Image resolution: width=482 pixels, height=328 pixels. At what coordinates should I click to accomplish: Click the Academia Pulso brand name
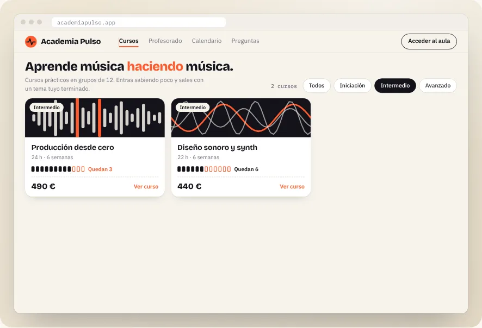(x=71, y=41)
